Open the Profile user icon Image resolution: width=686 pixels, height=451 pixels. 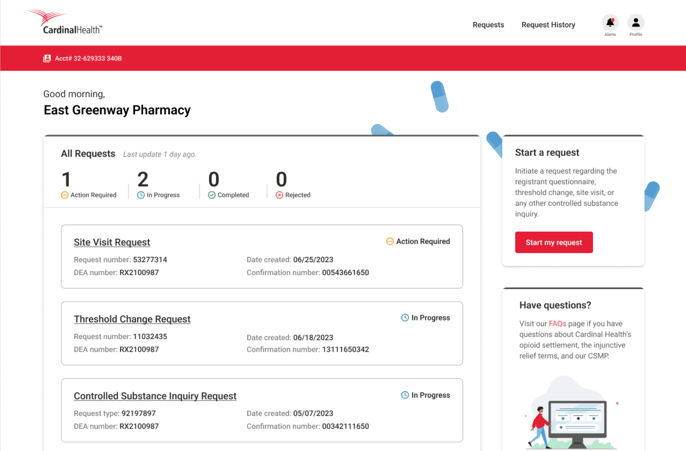coord(636,23)
